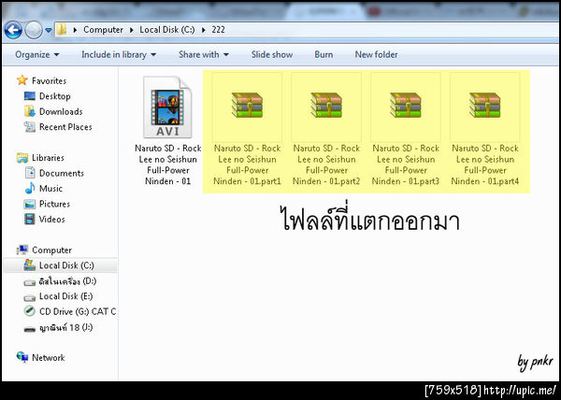Click the Videos filmstrip icon
The height and width of the screenshot is (400, 561).
[x=30, y=219]
